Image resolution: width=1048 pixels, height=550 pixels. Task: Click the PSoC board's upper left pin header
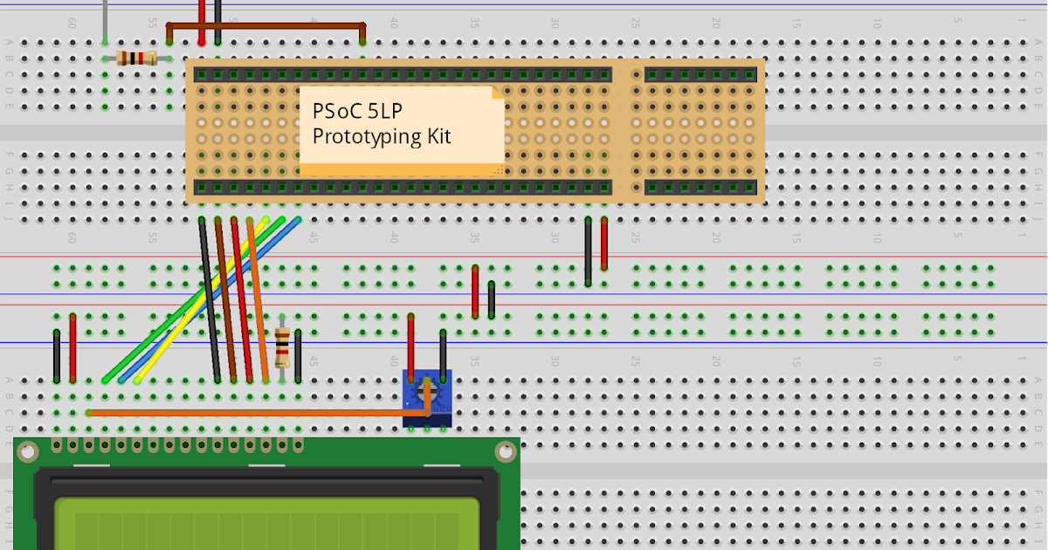[x=402, y=76]
